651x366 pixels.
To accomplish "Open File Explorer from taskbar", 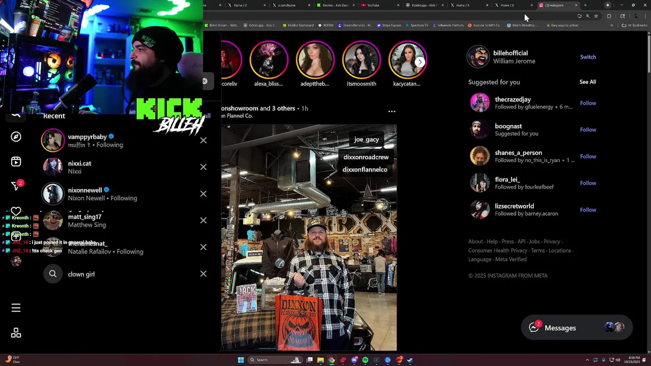I will click(320, 360).
